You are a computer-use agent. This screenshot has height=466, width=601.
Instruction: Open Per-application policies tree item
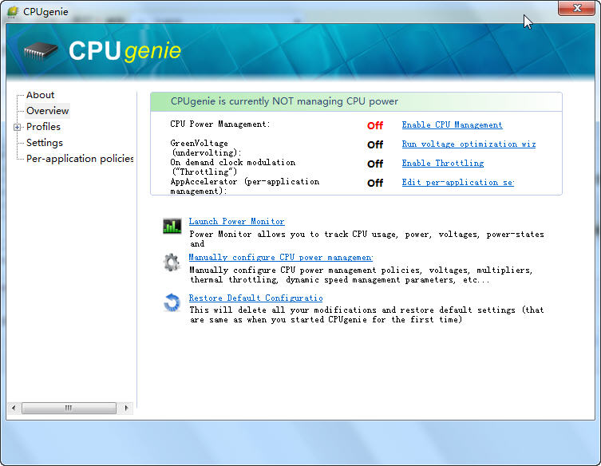[80, 159]
